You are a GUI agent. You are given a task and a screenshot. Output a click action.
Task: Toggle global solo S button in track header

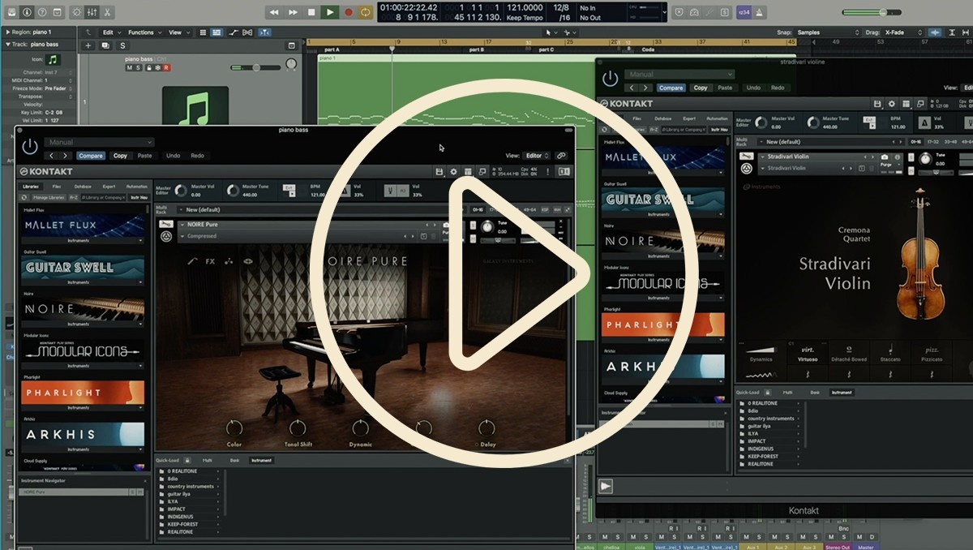[122, 45]
